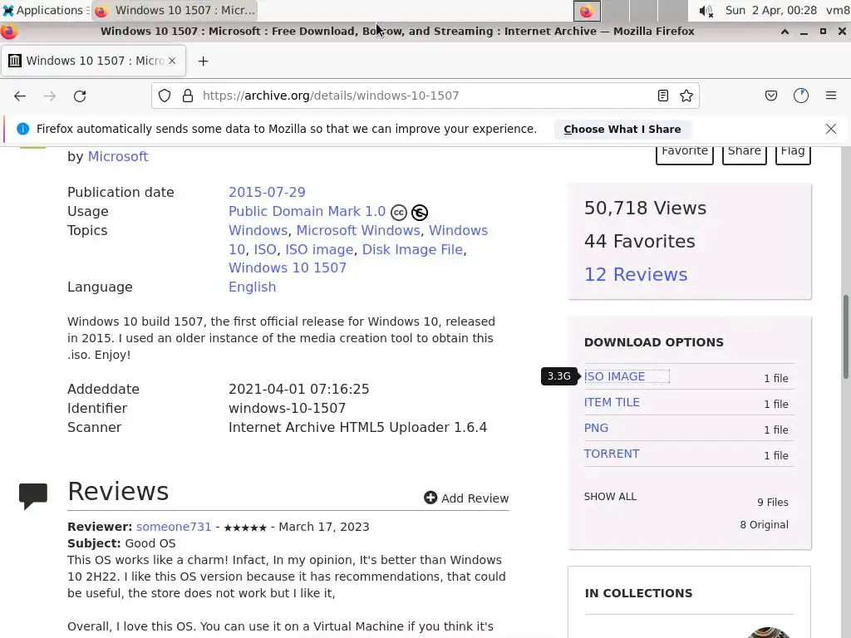
Task: Close the Windows 10 1507 tab
Action: point(172,61)
